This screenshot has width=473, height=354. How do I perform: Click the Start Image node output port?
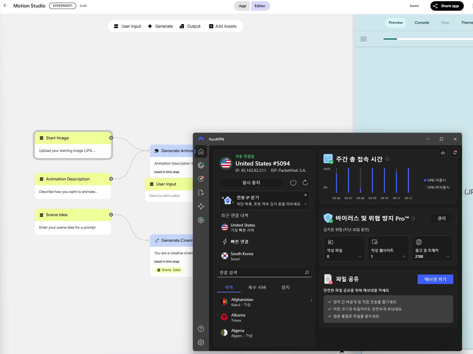click(111, 138)
